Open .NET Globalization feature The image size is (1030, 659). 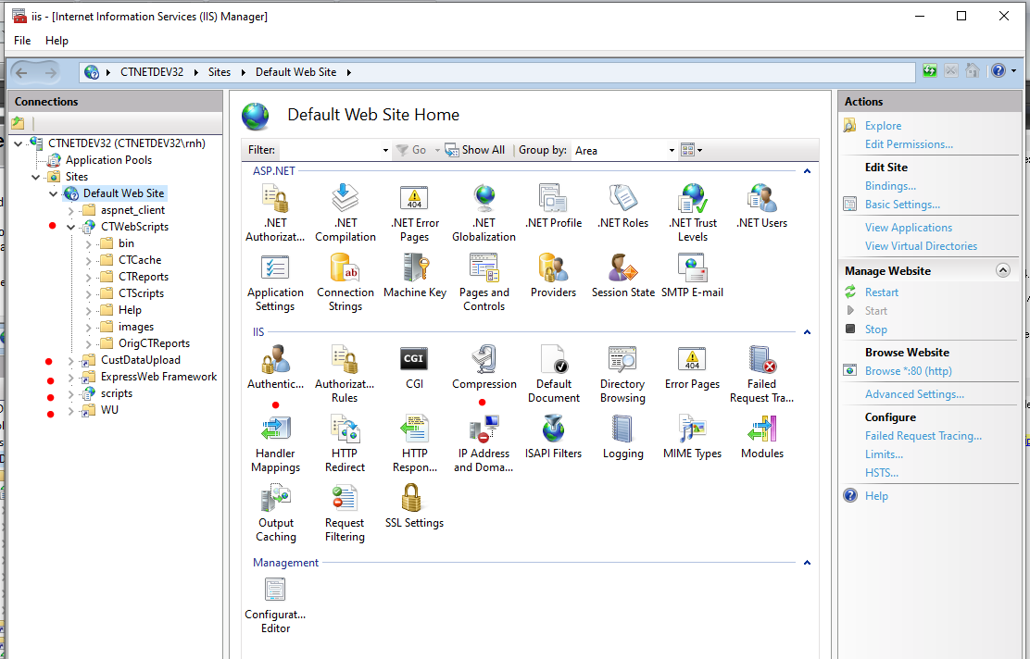pyautogui.click(x=484, y=212)
